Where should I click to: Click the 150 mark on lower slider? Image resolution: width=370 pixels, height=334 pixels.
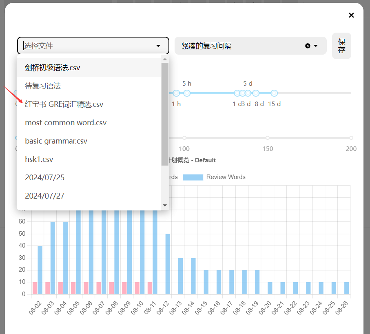(268, 138)
